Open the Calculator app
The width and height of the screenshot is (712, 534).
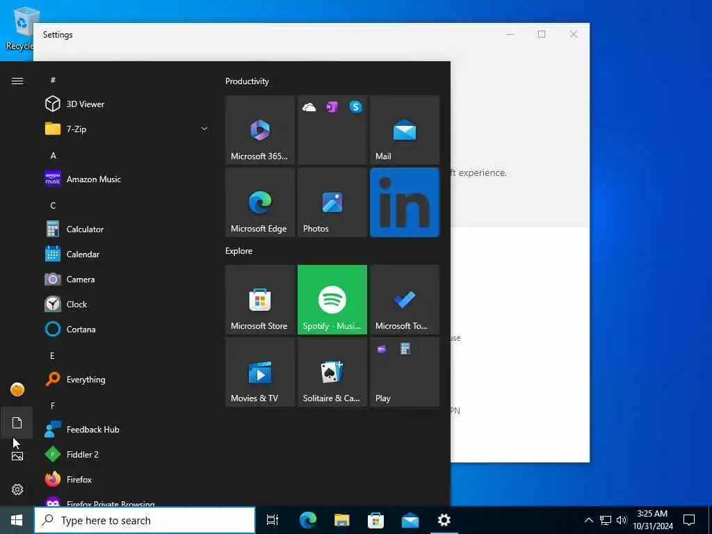click(127, 229)
